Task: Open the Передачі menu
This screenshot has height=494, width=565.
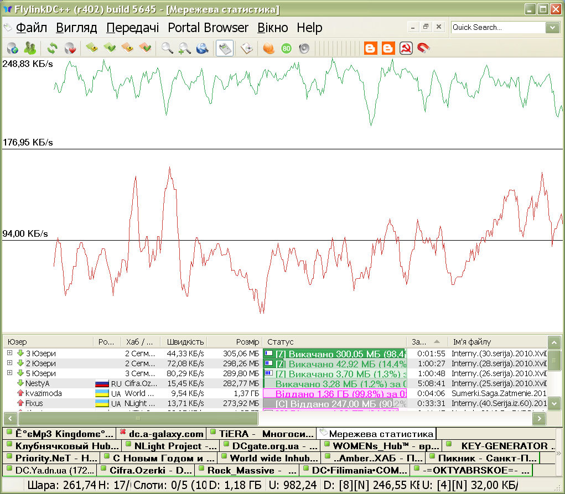Action: point(132,28)
